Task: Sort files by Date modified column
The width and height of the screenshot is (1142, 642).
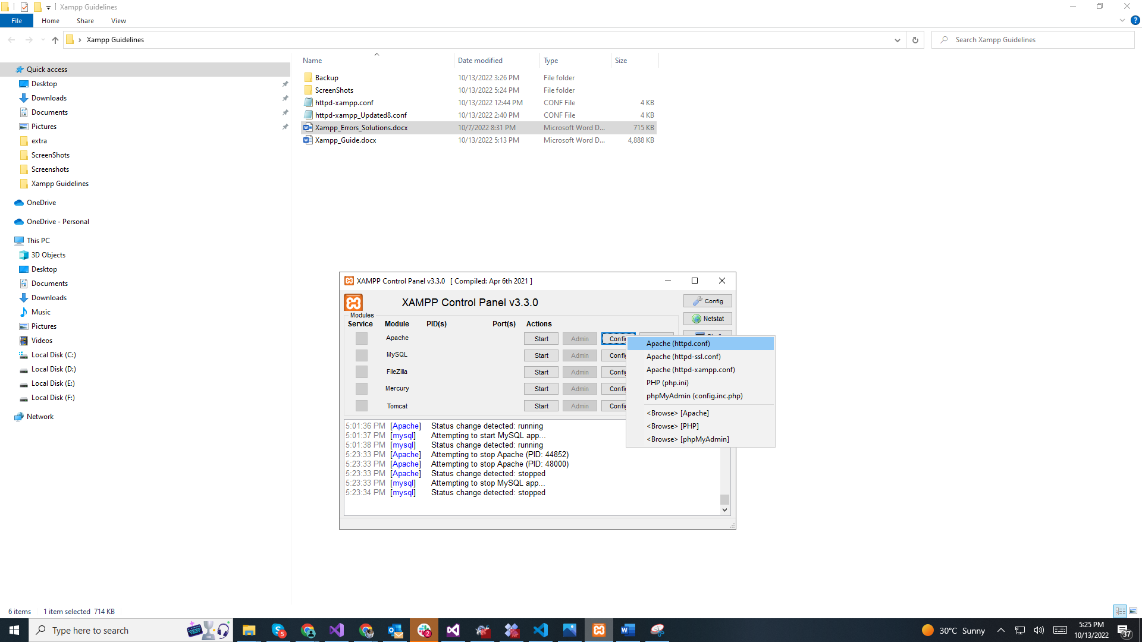Action: tap(497, 61)
